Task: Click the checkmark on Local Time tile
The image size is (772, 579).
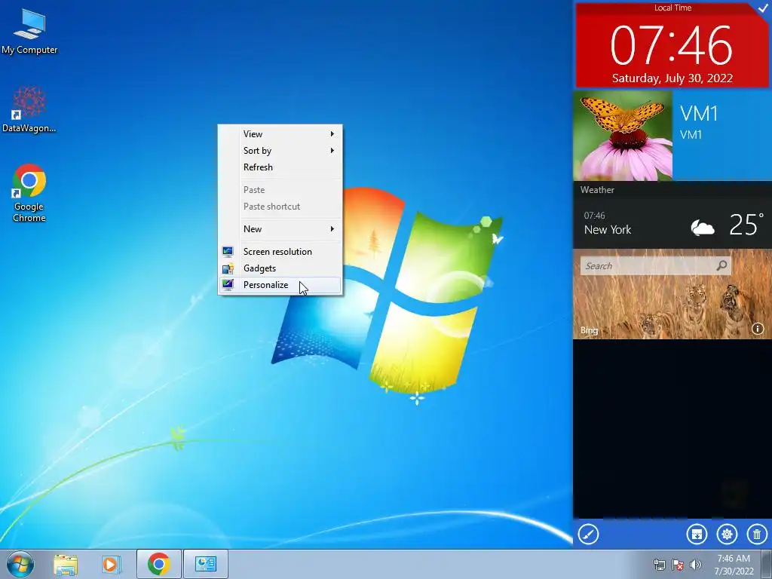Action: (x=763, y=8)
